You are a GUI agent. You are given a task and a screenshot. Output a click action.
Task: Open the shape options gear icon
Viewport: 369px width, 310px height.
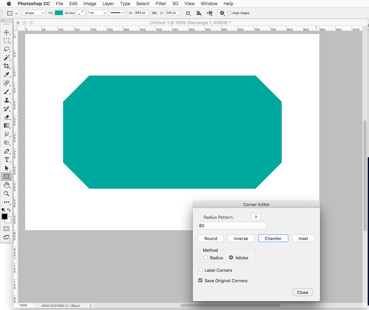222,13
